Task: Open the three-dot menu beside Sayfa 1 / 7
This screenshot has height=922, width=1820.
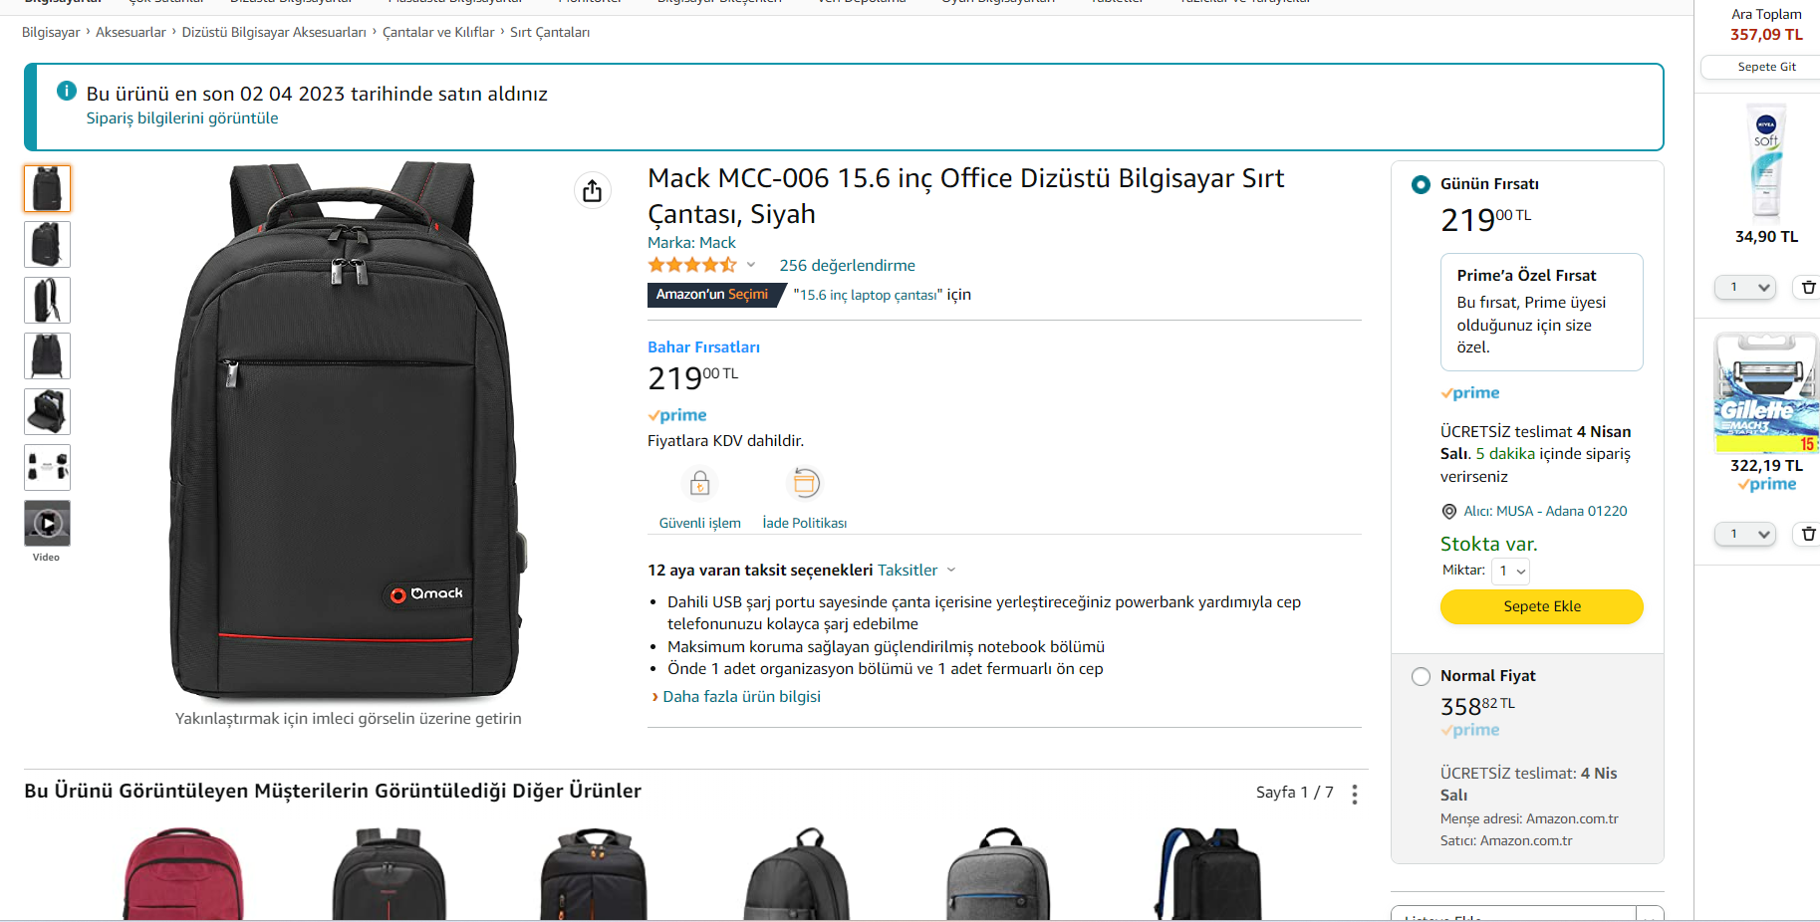Action: click(1355, 794)
